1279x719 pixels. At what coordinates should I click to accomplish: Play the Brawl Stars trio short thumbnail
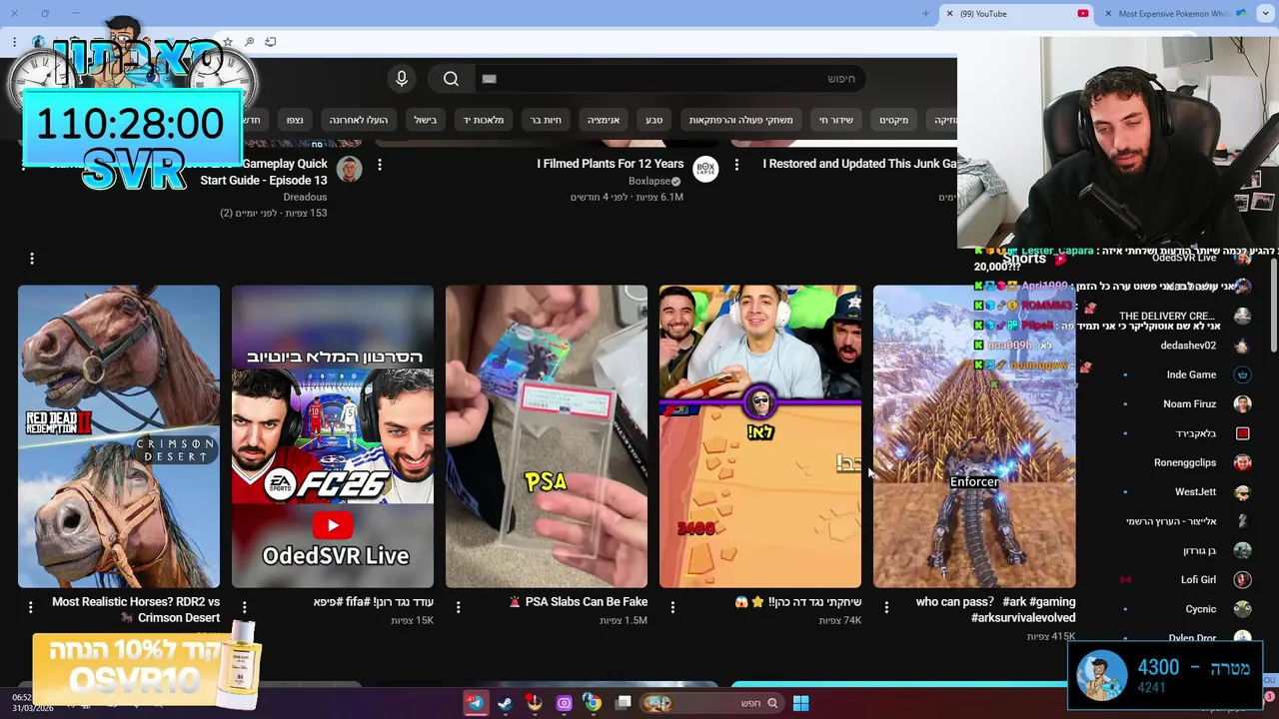(x=760, y=436)
